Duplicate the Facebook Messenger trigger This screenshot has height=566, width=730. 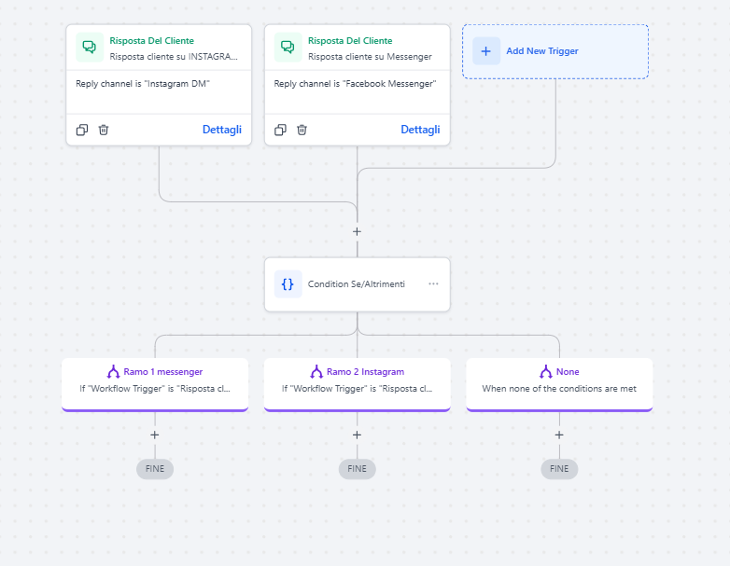(280, 130)
